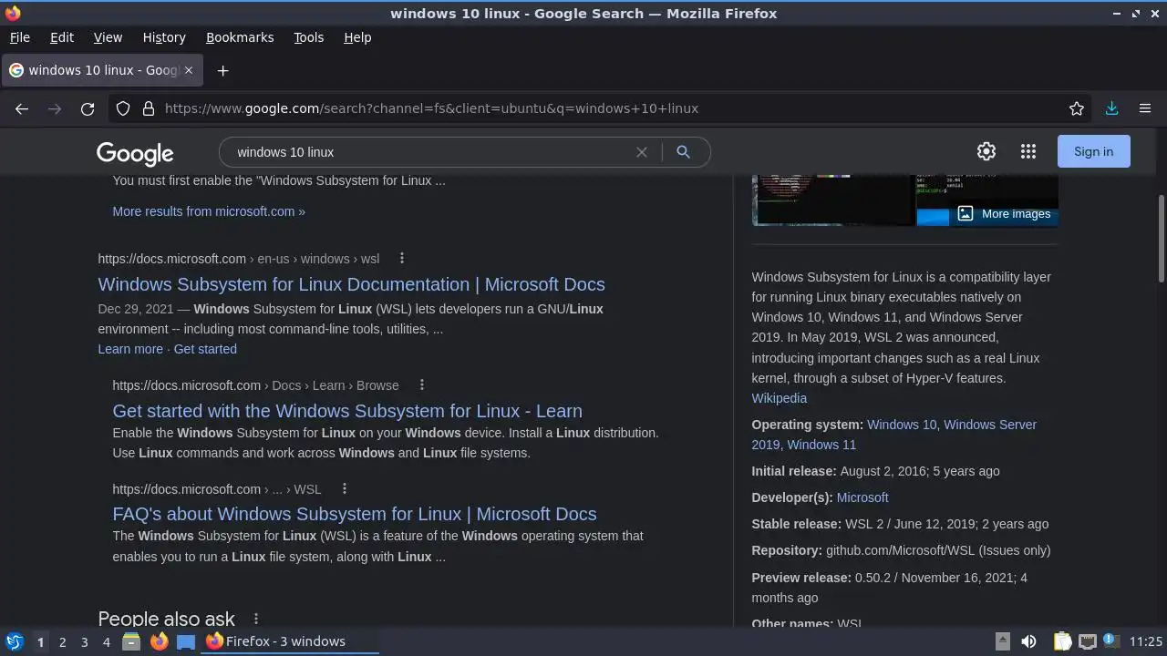Open the Edit menu
1167x656 pixels.
point(62,37)
